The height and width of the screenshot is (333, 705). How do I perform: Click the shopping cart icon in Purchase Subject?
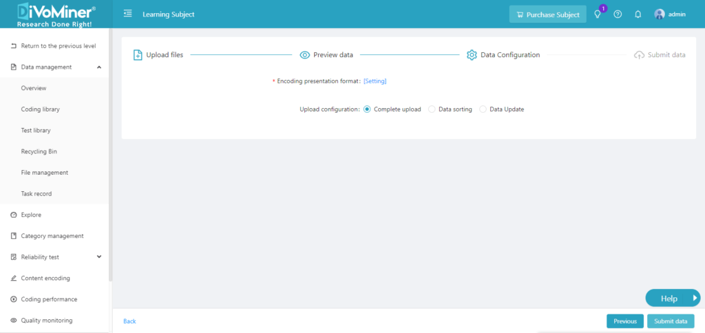pyautogui.click(x=520, y=14)
